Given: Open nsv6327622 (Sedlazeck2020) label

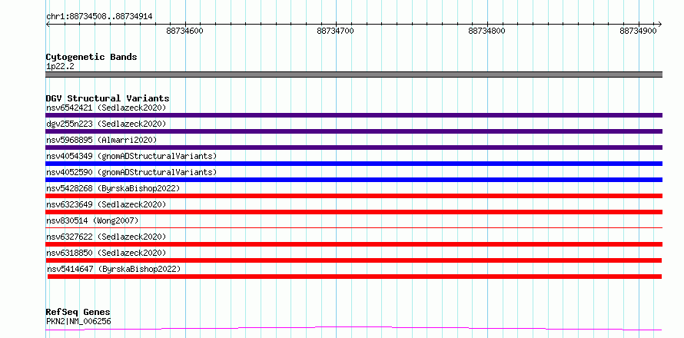Looking at the screenshot, I should click(x=106, y=237).
